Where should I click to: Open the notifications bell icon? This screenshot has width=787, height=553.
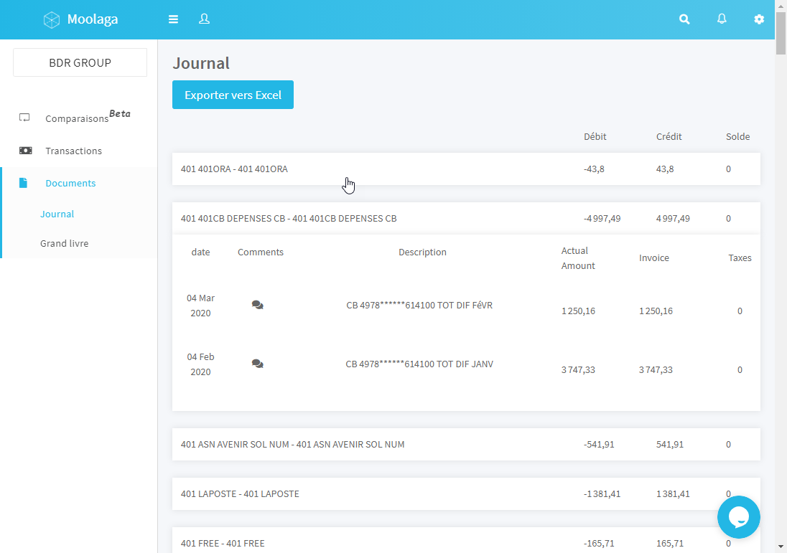pos(722,19)
